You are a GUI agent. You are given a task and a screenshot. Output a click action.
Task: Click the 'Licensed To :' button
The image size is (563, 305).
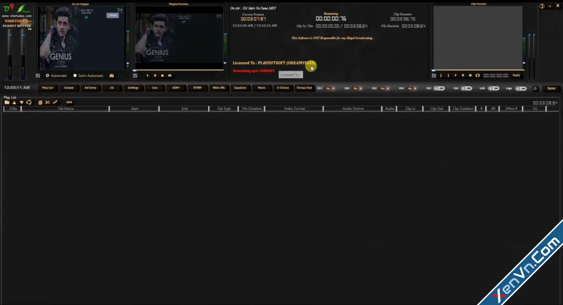coord(291,75)
